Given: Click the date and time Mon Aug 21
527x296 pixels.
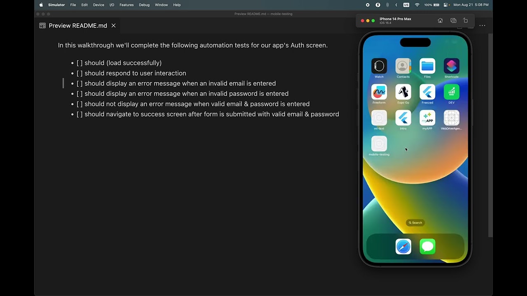Looking at the screenshot, I should coord(471,5).
